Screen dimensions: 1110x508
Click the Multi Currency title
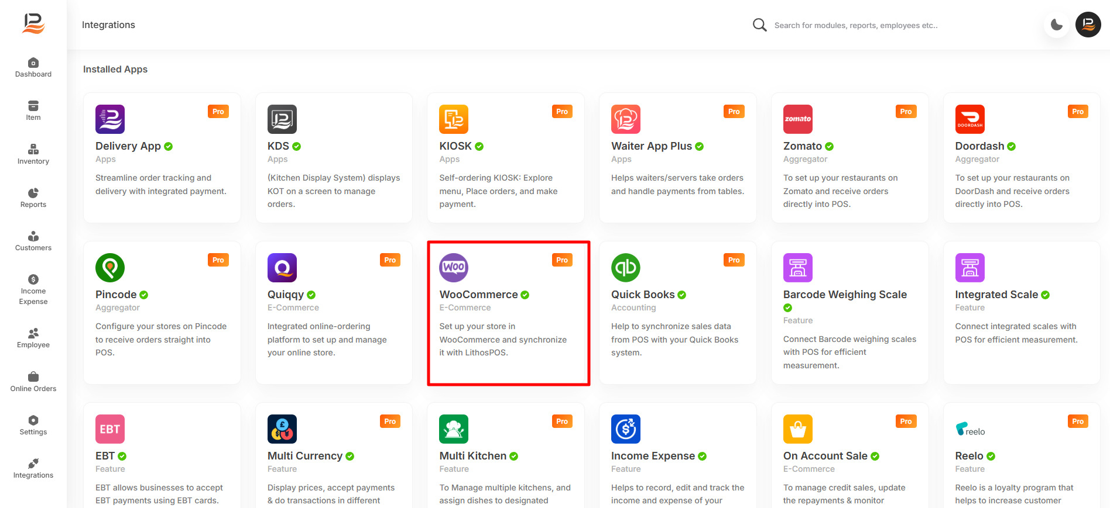click(x=305, y=456)
